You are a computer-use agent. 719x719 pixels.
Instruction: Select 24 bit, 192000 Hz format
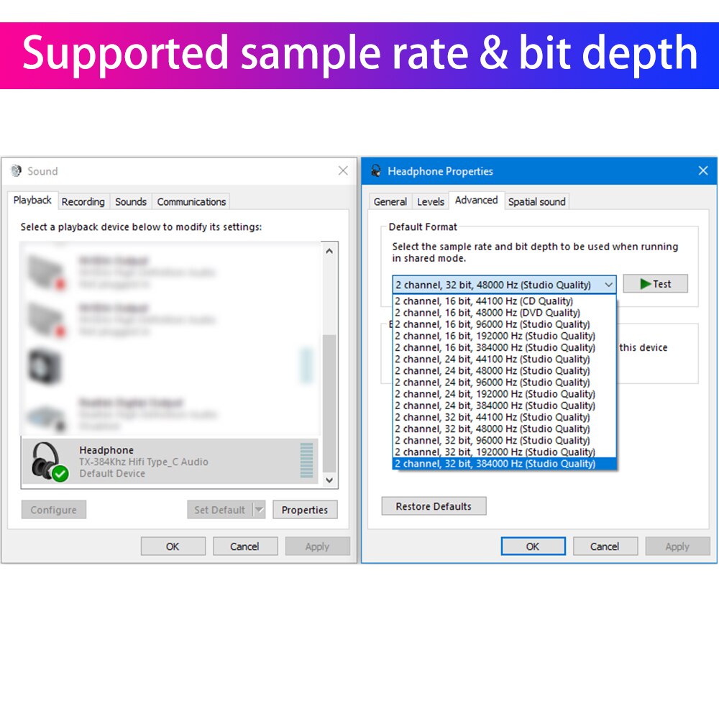click(505, 394)
